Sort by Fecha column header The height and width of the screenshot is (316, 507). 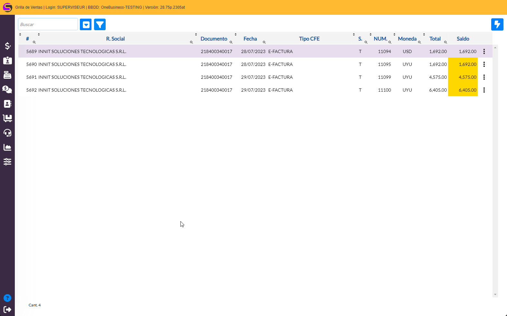point(250,39)
